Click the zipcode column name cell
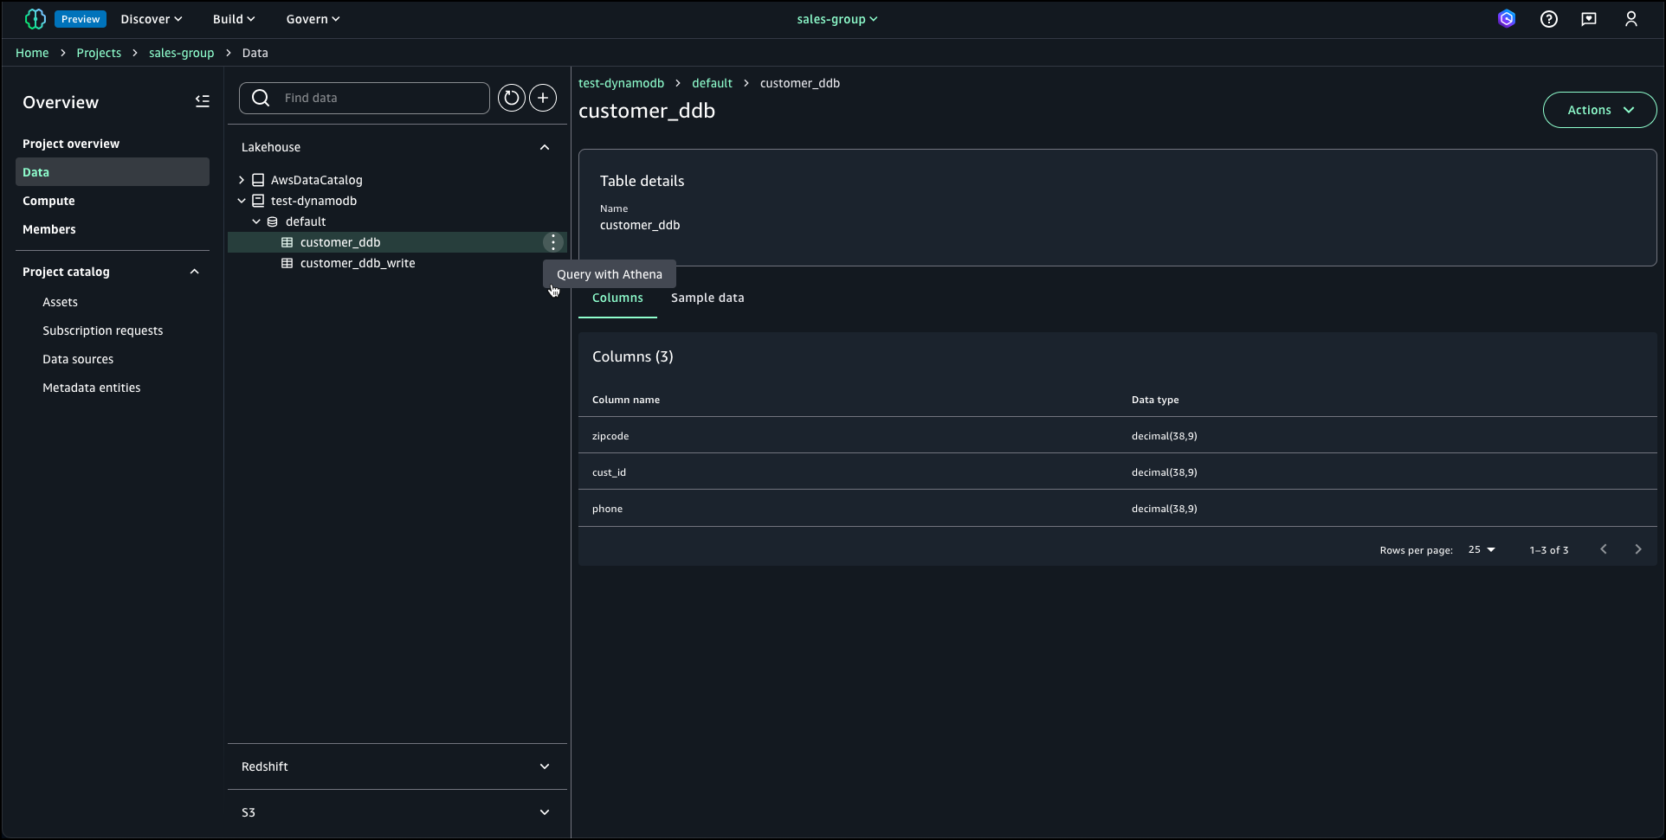The image size is (1666, 840). coord(610,436)
